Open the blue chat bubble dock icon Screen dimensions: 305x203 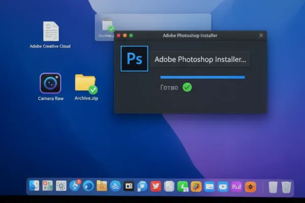142,186
